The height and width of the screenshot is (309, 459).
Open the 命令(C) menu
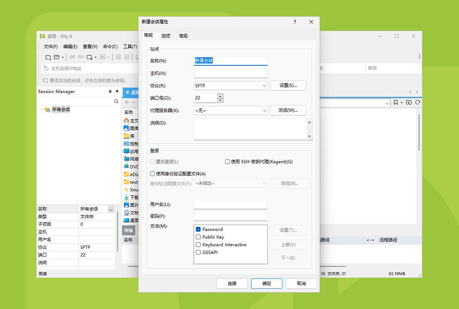click(x=110, y=46)
